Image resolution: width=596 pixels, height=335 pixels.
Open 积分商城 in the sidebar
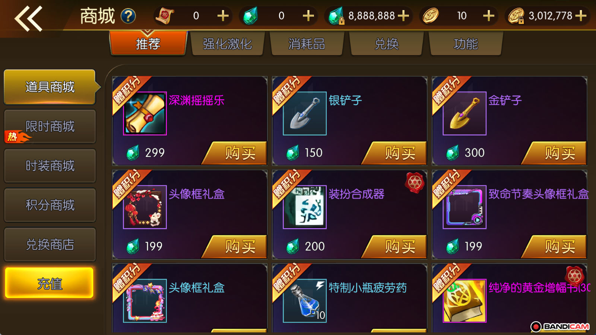pos(50,205)
